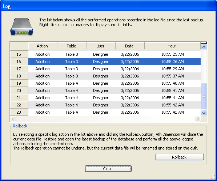Viewport: 217px width, 181px height.
Task: Select log row number 15
Action: [x=114, y=54]
